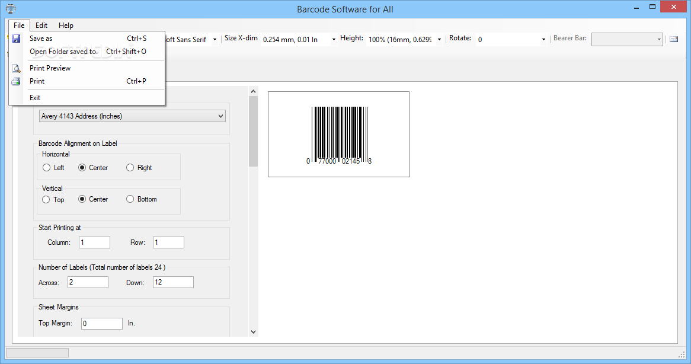
Task: Choose Print Preview menu entry
Action: (x=87, y=68)
